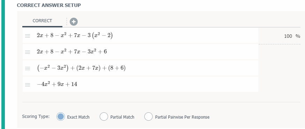Add an alternate answer with plus icon
The height and width of the screenshot is (129, 305).
pos(74,22)
